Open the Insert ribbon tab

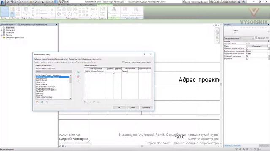coord(21,5)
